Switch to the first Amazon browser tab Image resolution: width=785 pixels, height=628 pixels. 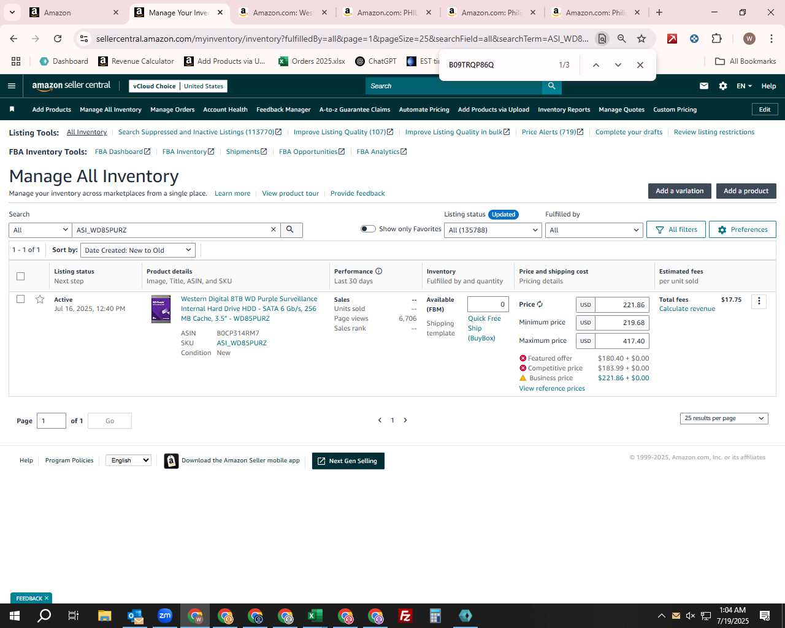coord(74,12)
